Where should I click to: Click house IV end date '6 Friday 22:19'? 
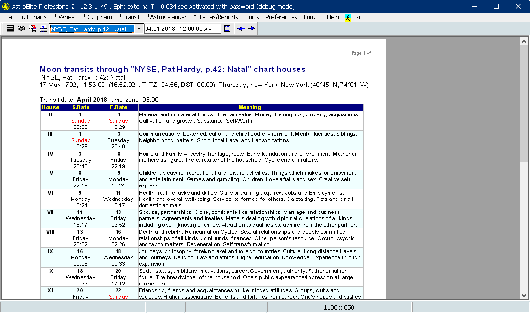[118, 160]
